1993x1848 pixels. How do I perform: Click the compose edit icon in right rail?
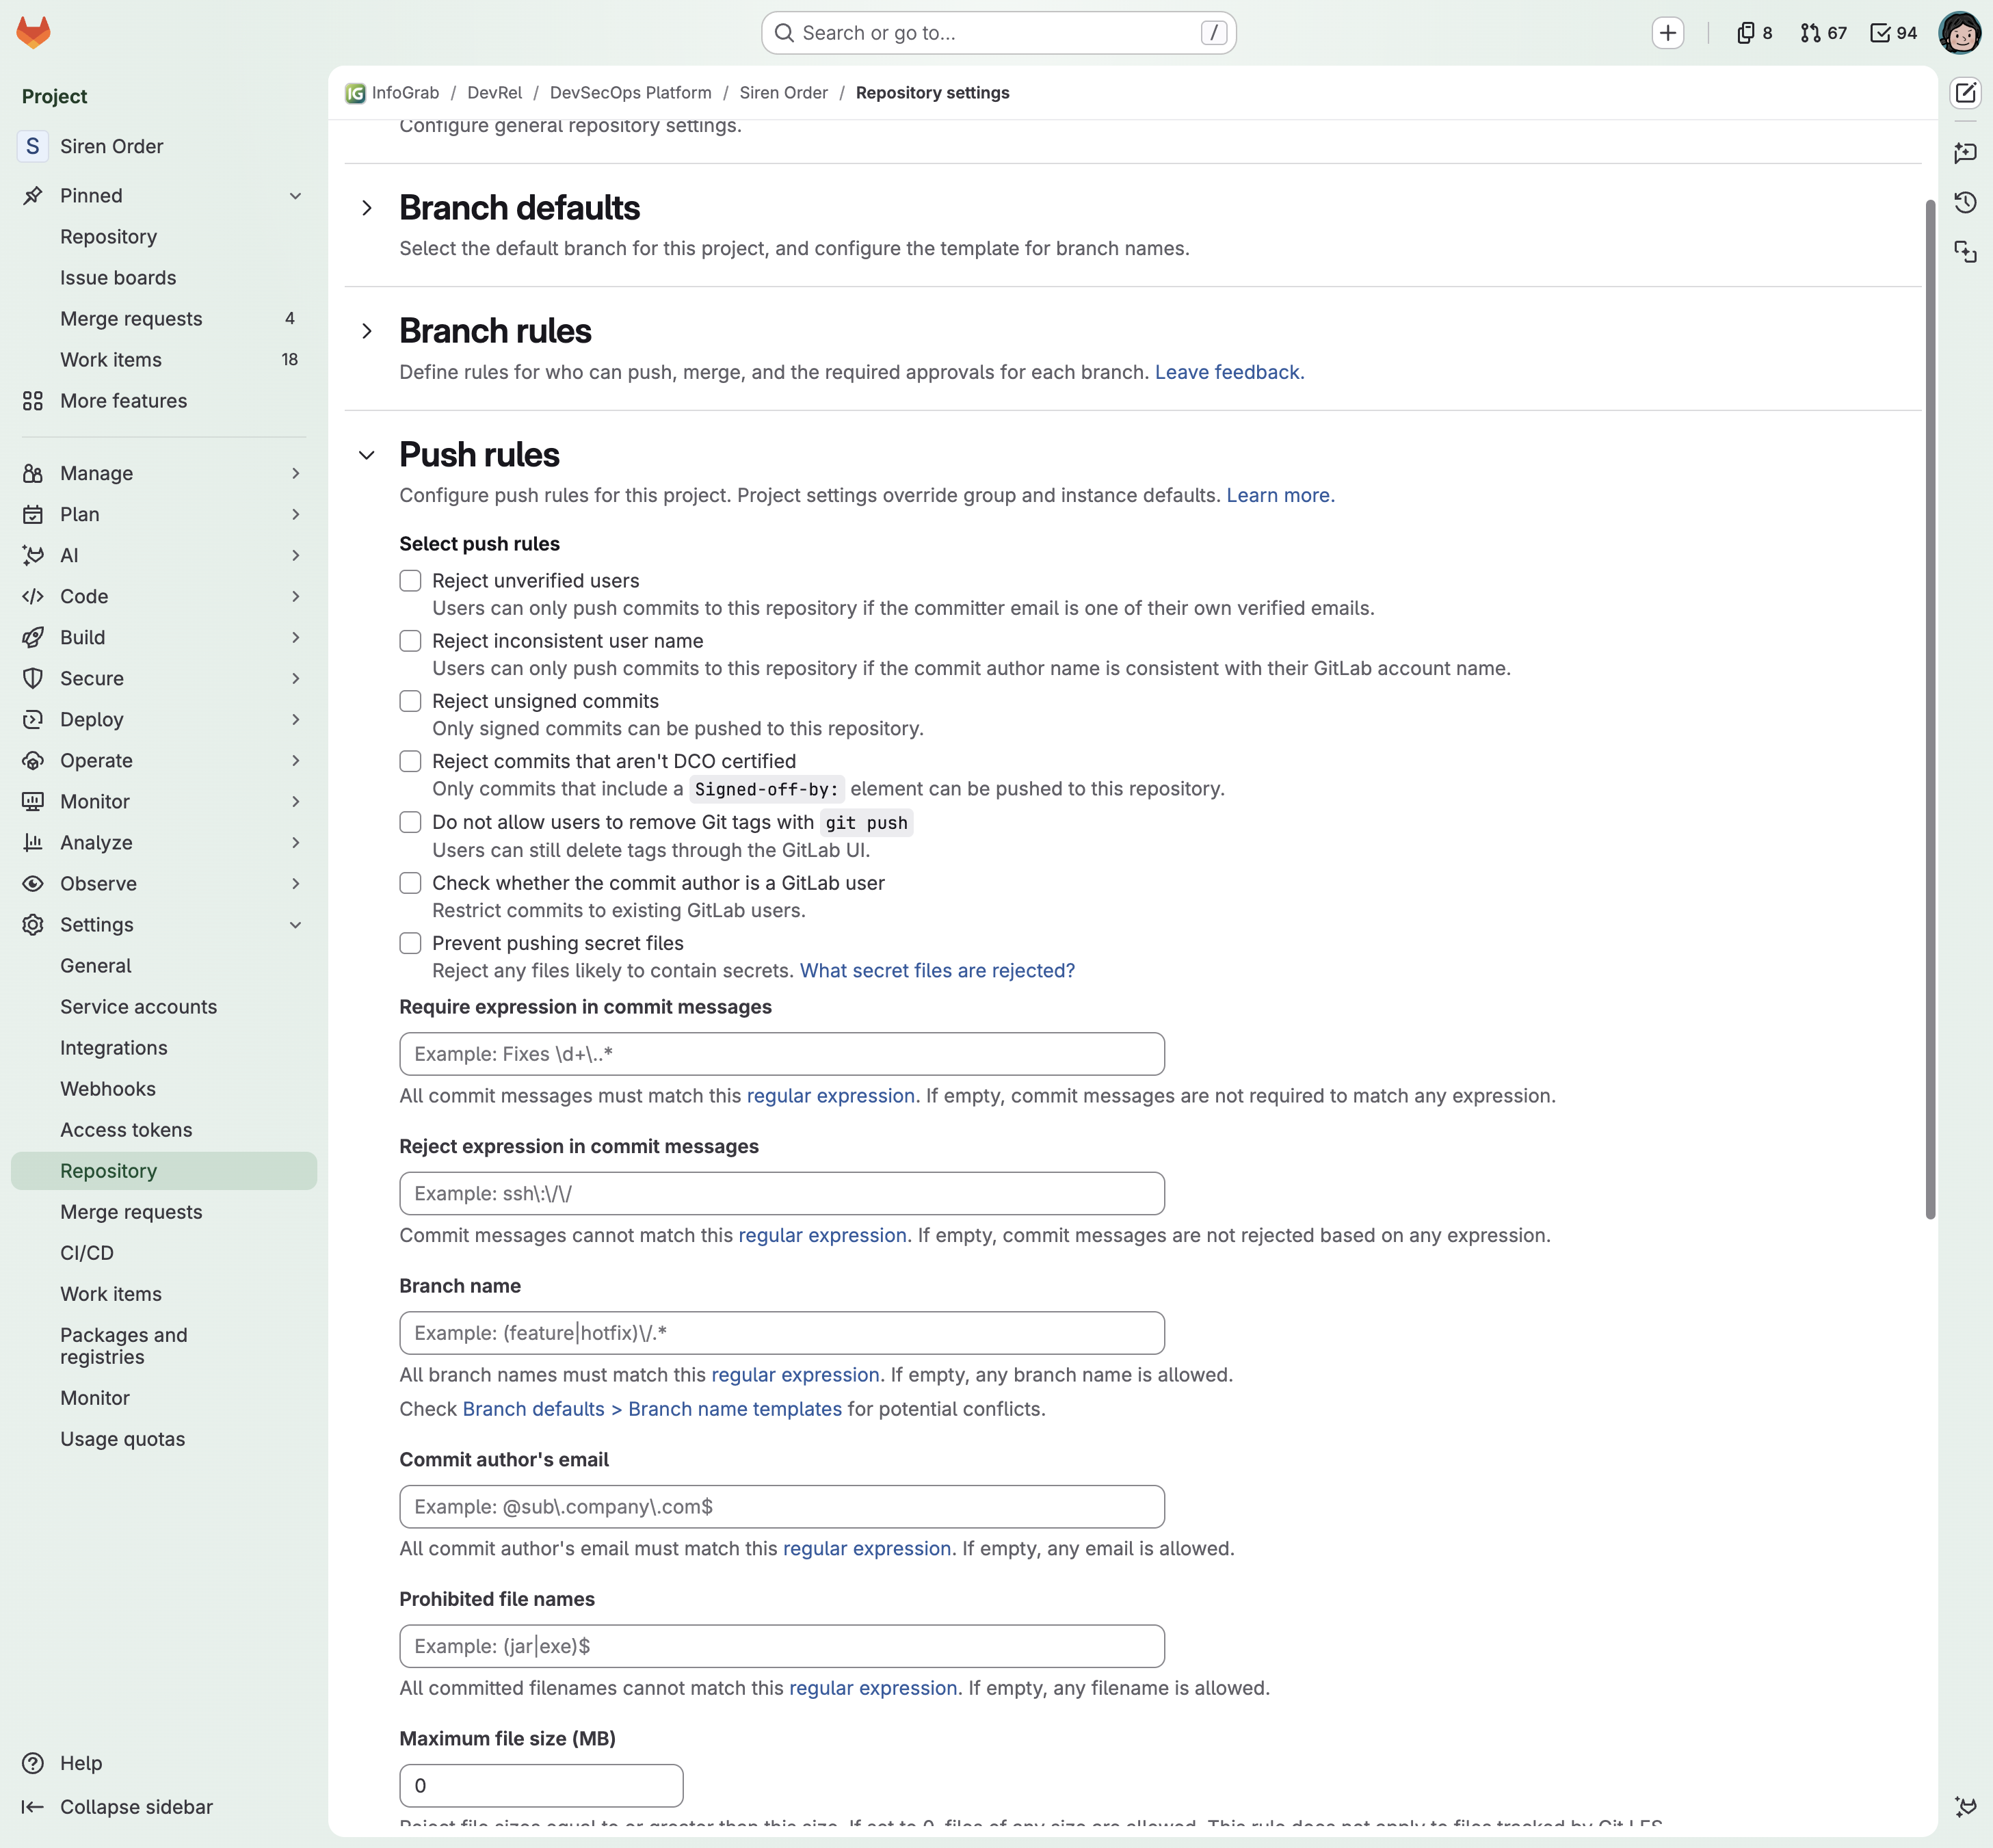coord(1965,93)
